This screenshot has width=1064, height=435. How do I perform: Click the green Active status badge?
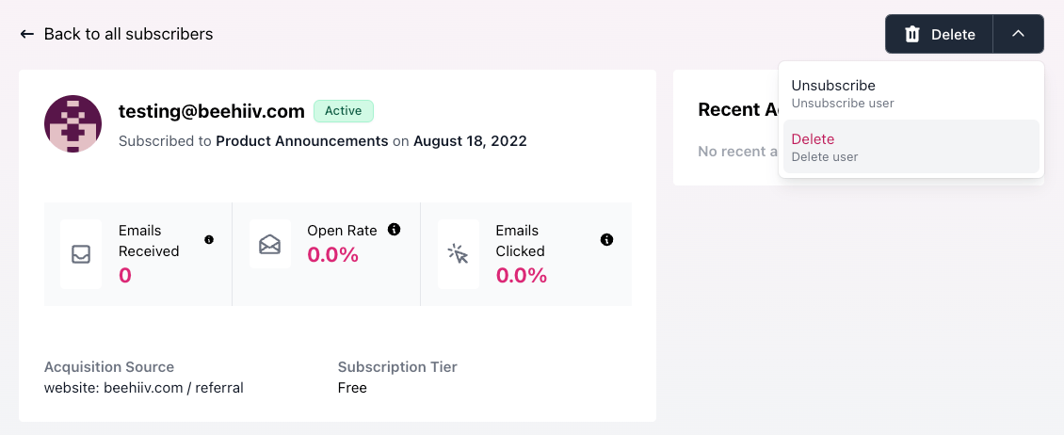tap(344, 110)
